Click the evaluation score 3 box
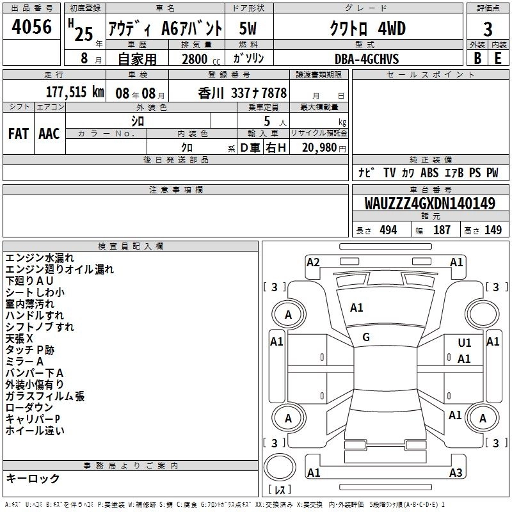Screen dimensions: 512x512 click(488, 29)
